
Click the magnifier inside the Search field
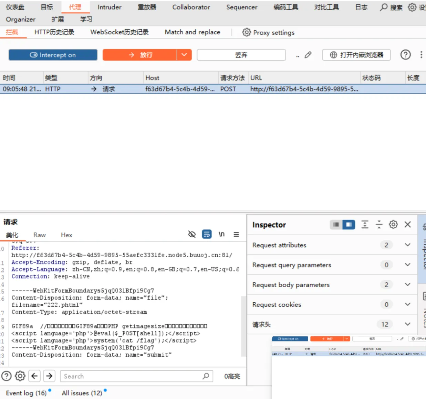pos(206,376)
